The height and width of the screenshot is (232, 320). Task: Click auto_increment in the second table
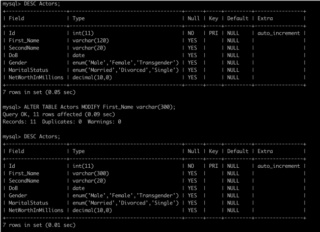point(279,166)
